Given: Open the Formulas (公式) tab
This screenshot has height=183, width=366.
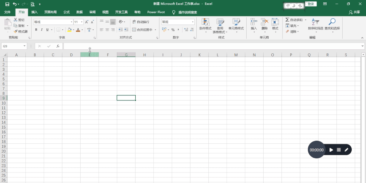Looking at the screenshot, I should [x=66, y=12].
